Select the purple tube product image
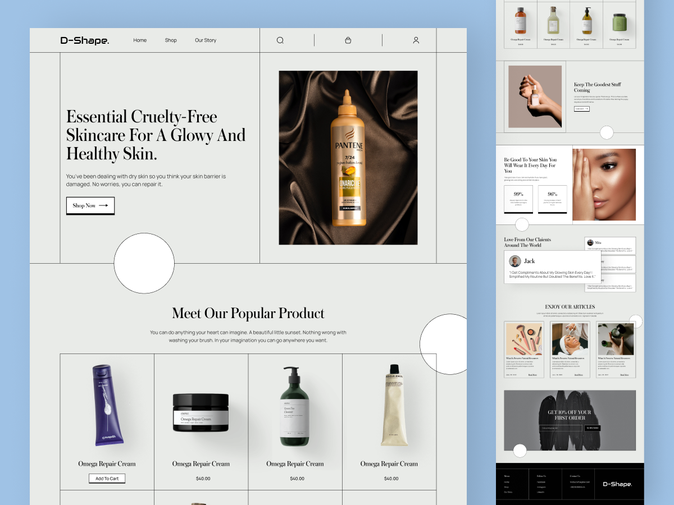 tap(107, 405)
